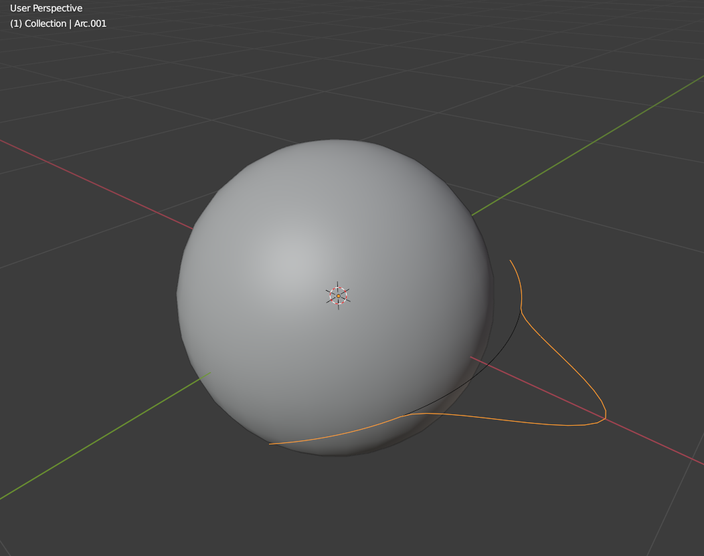This screenshot has width=704, height=556.
Task: Click the 3D cursor crosshair on the sphere
Action: (x=338, y=296)
